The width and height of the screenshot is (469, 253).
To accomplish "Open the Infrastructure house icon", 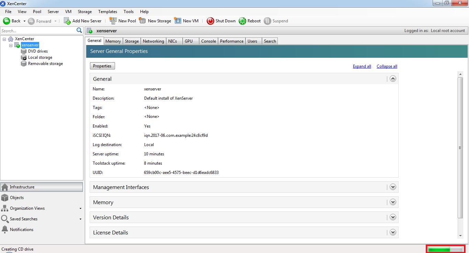I will 5,187.
